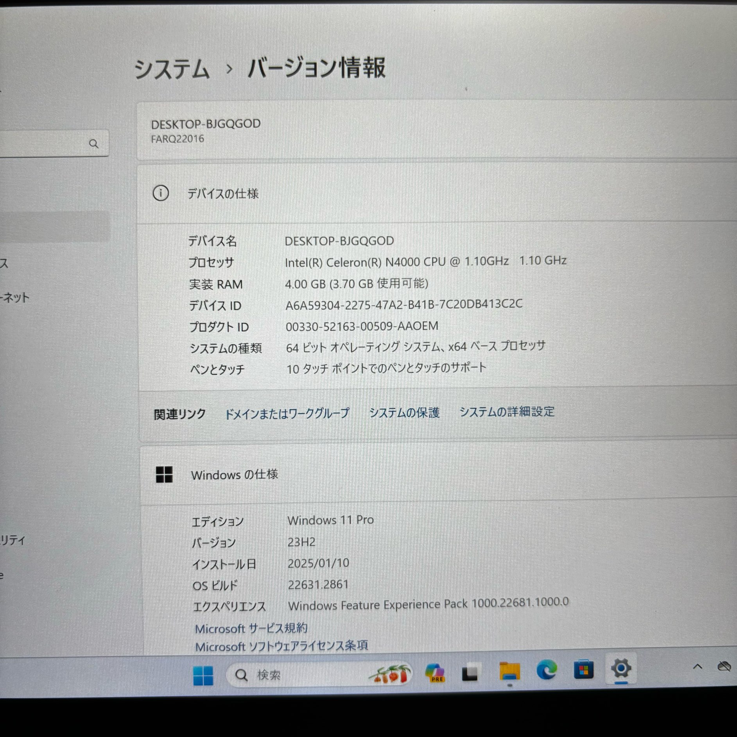The image size is (737, 737).
Task: Select the device ID A6A59304 value
Action: pos(404,305)
